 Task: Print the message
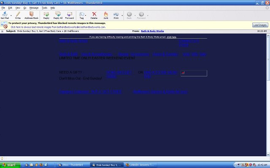point(116,15)
